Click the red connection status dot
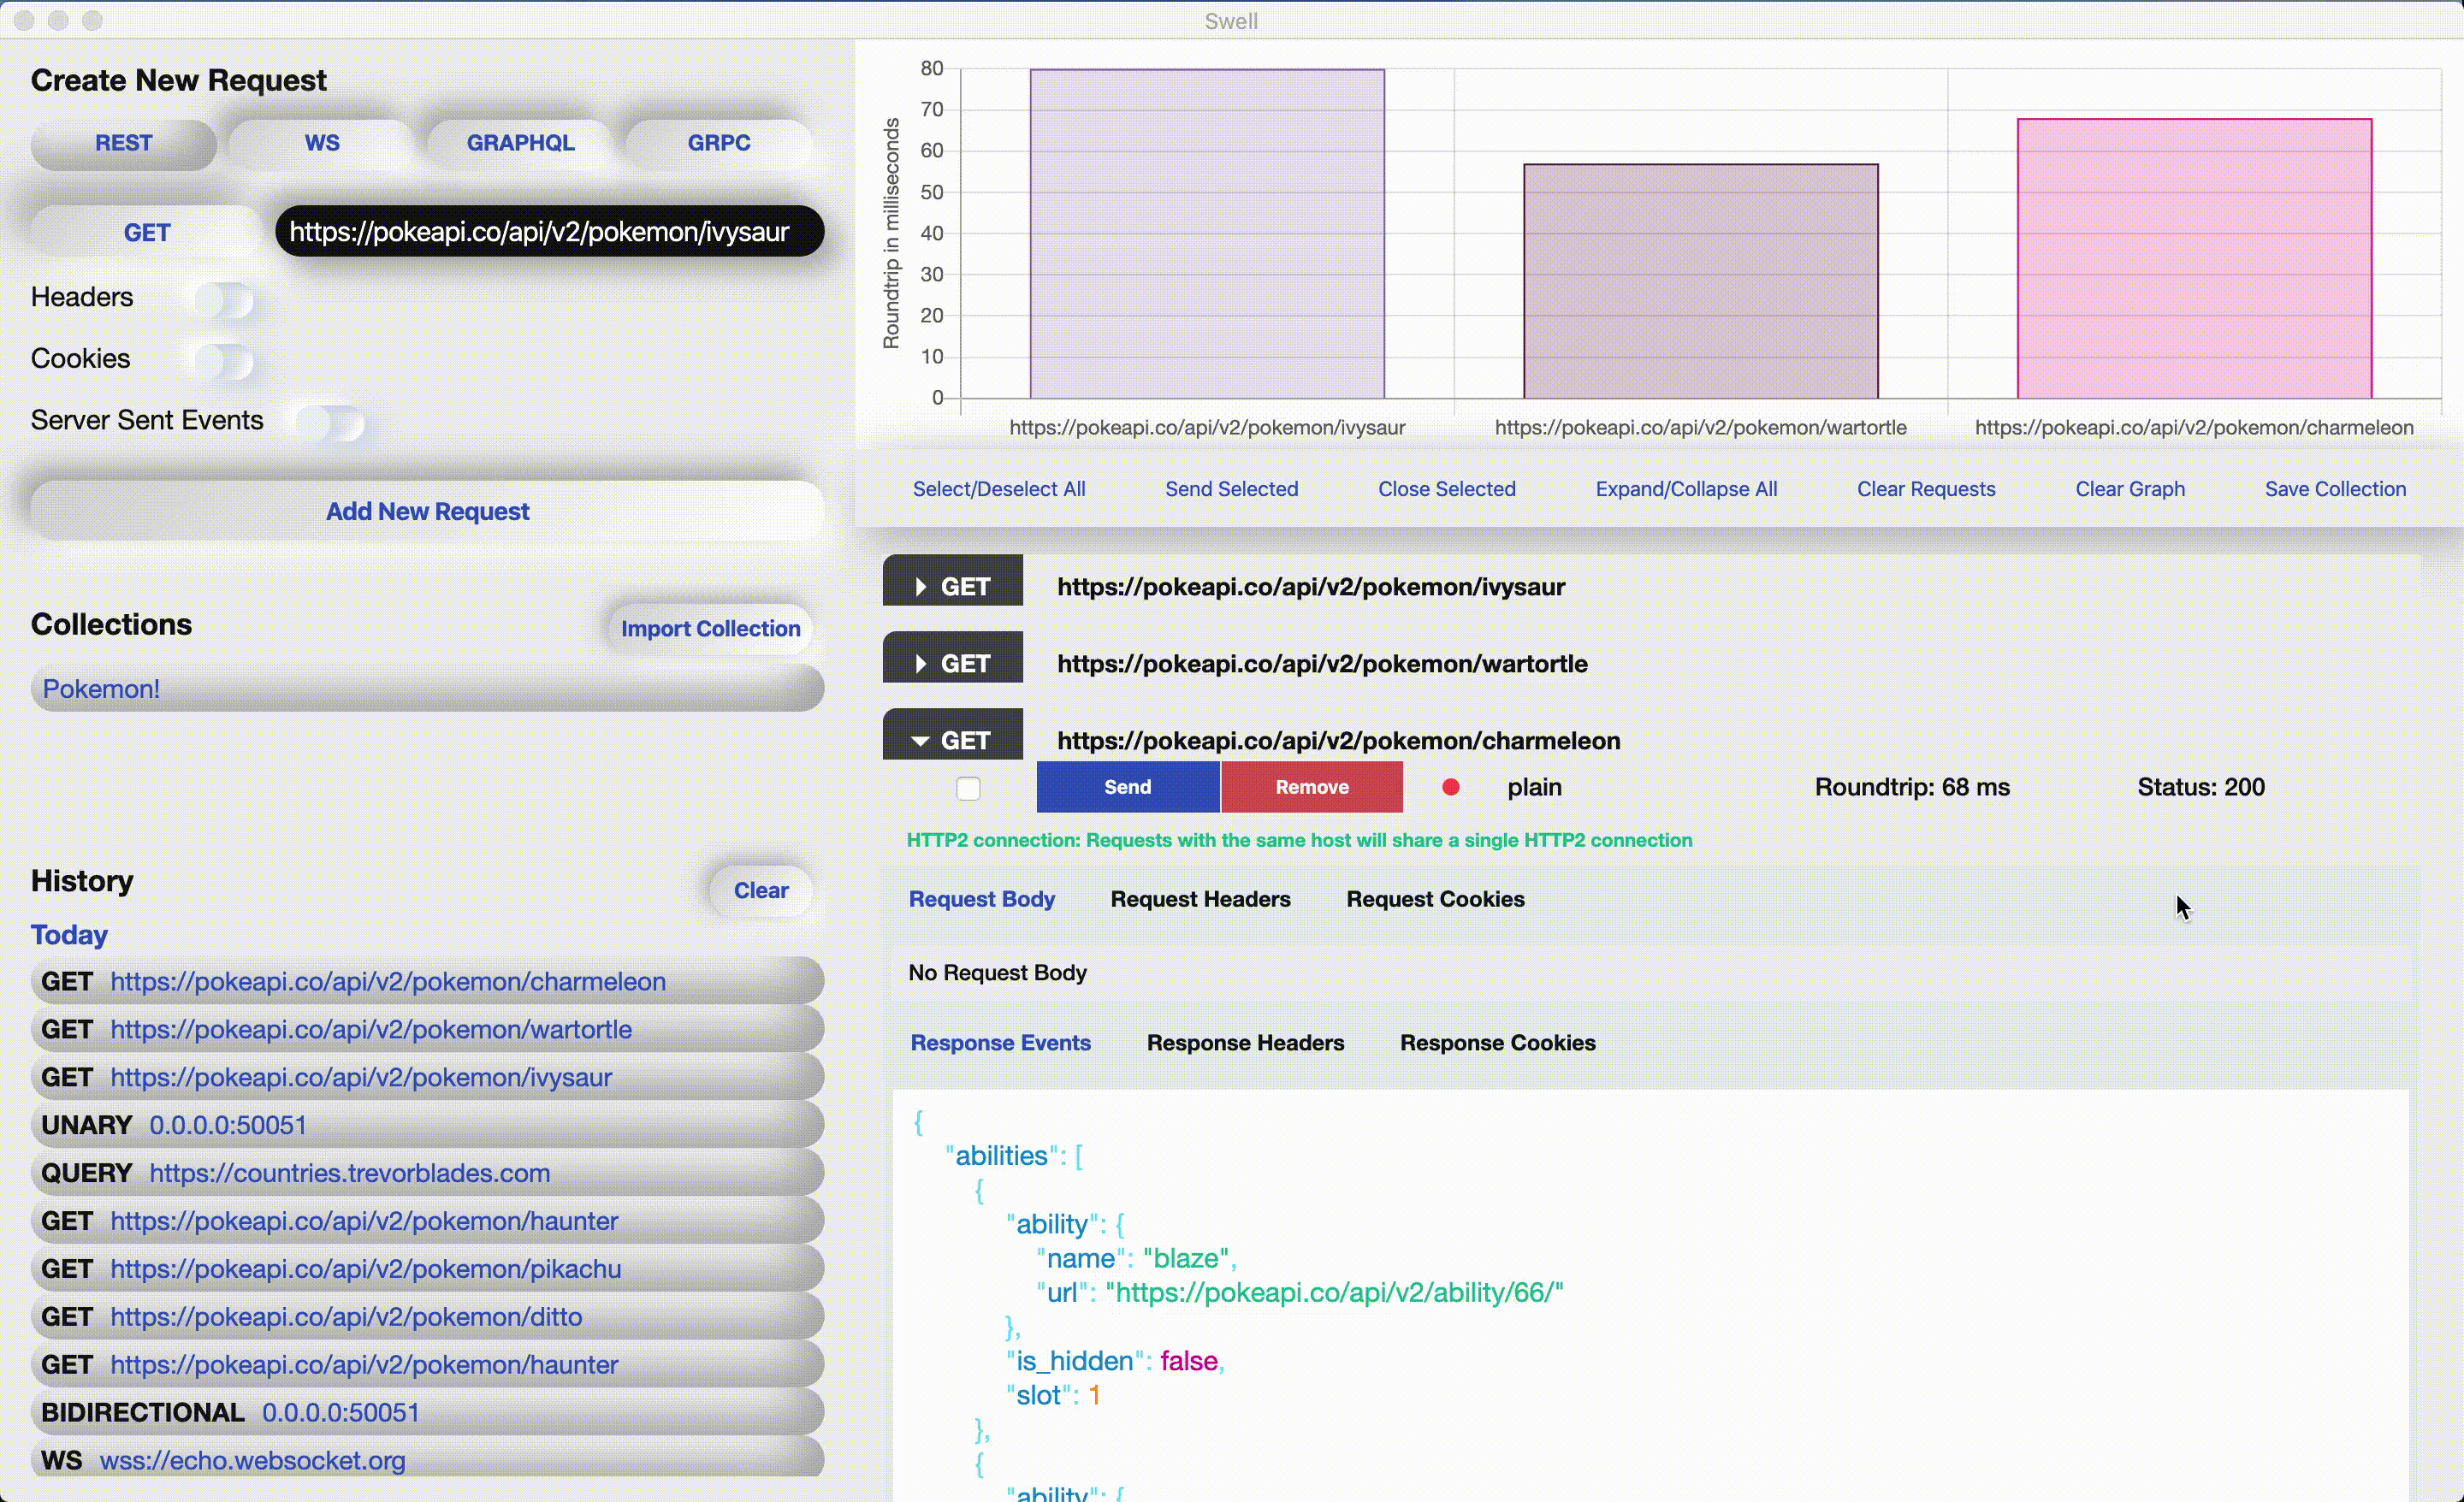The height and width of the screenshot is (1502, 2464). [x=1450, y=788]
